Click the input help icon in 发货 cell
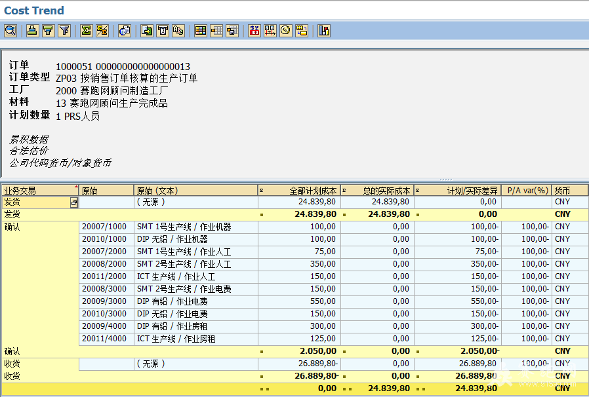 (x=73, y=202)
